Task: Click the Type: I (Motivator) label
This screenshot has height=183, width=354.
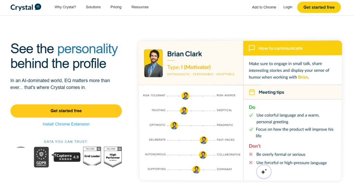Action: 189,67
